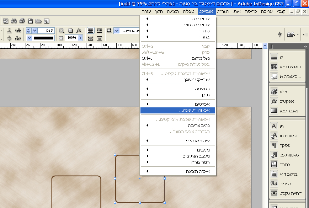Open the עריכה menu
This screenshot has height=208, width=309.
pos(267,11)
